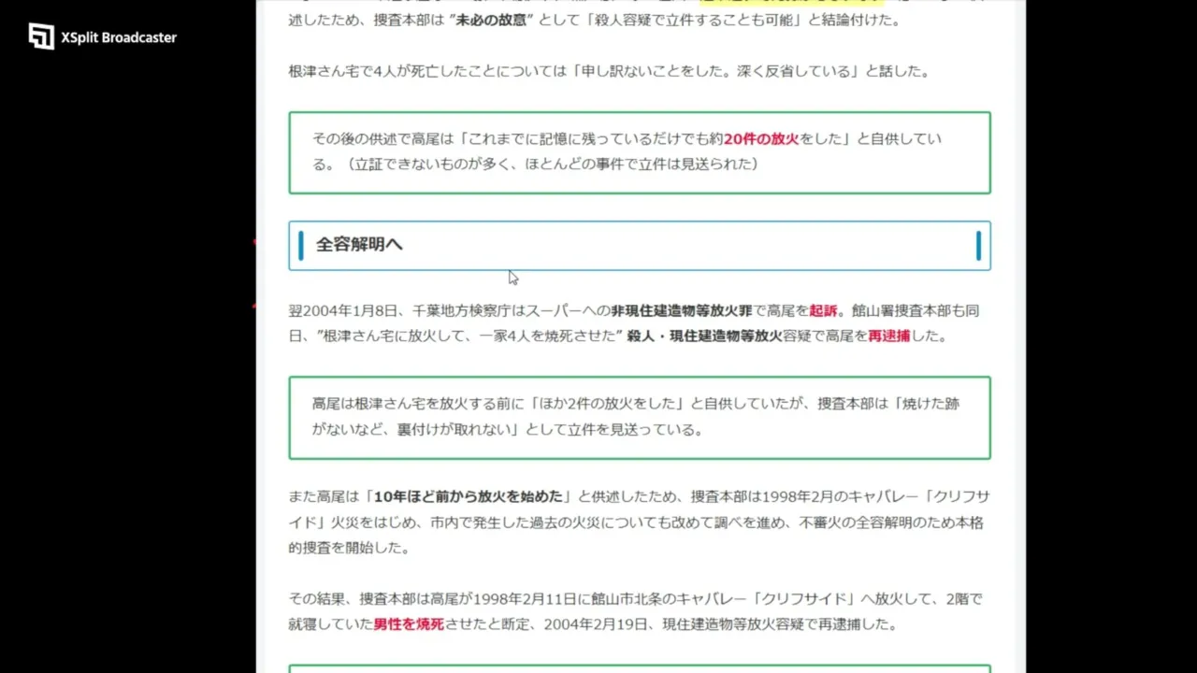
Task: Click the XSplit Broadcaster logo icon
Action: [41, 36]
